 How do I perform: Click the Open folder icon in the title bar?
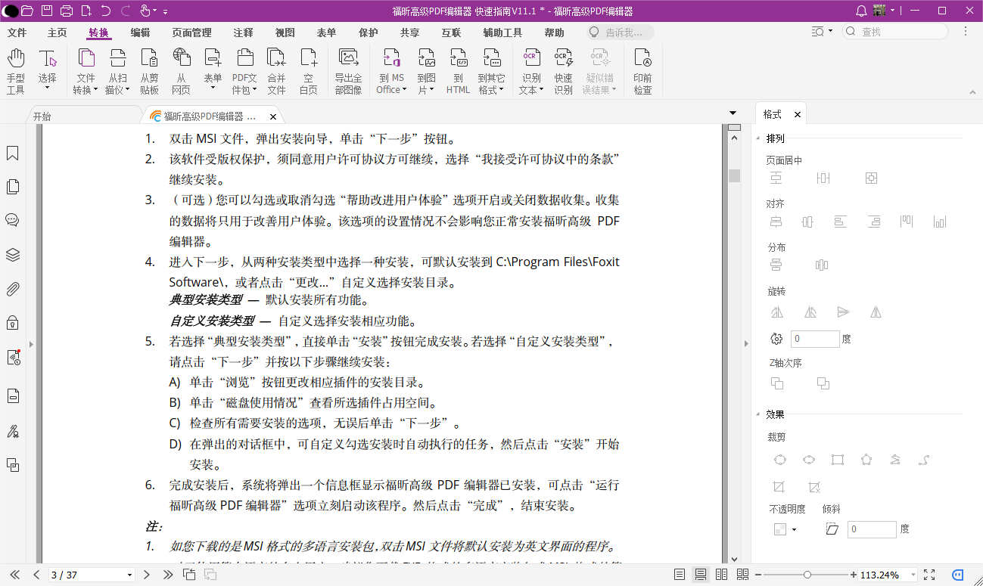pos(27,11)
